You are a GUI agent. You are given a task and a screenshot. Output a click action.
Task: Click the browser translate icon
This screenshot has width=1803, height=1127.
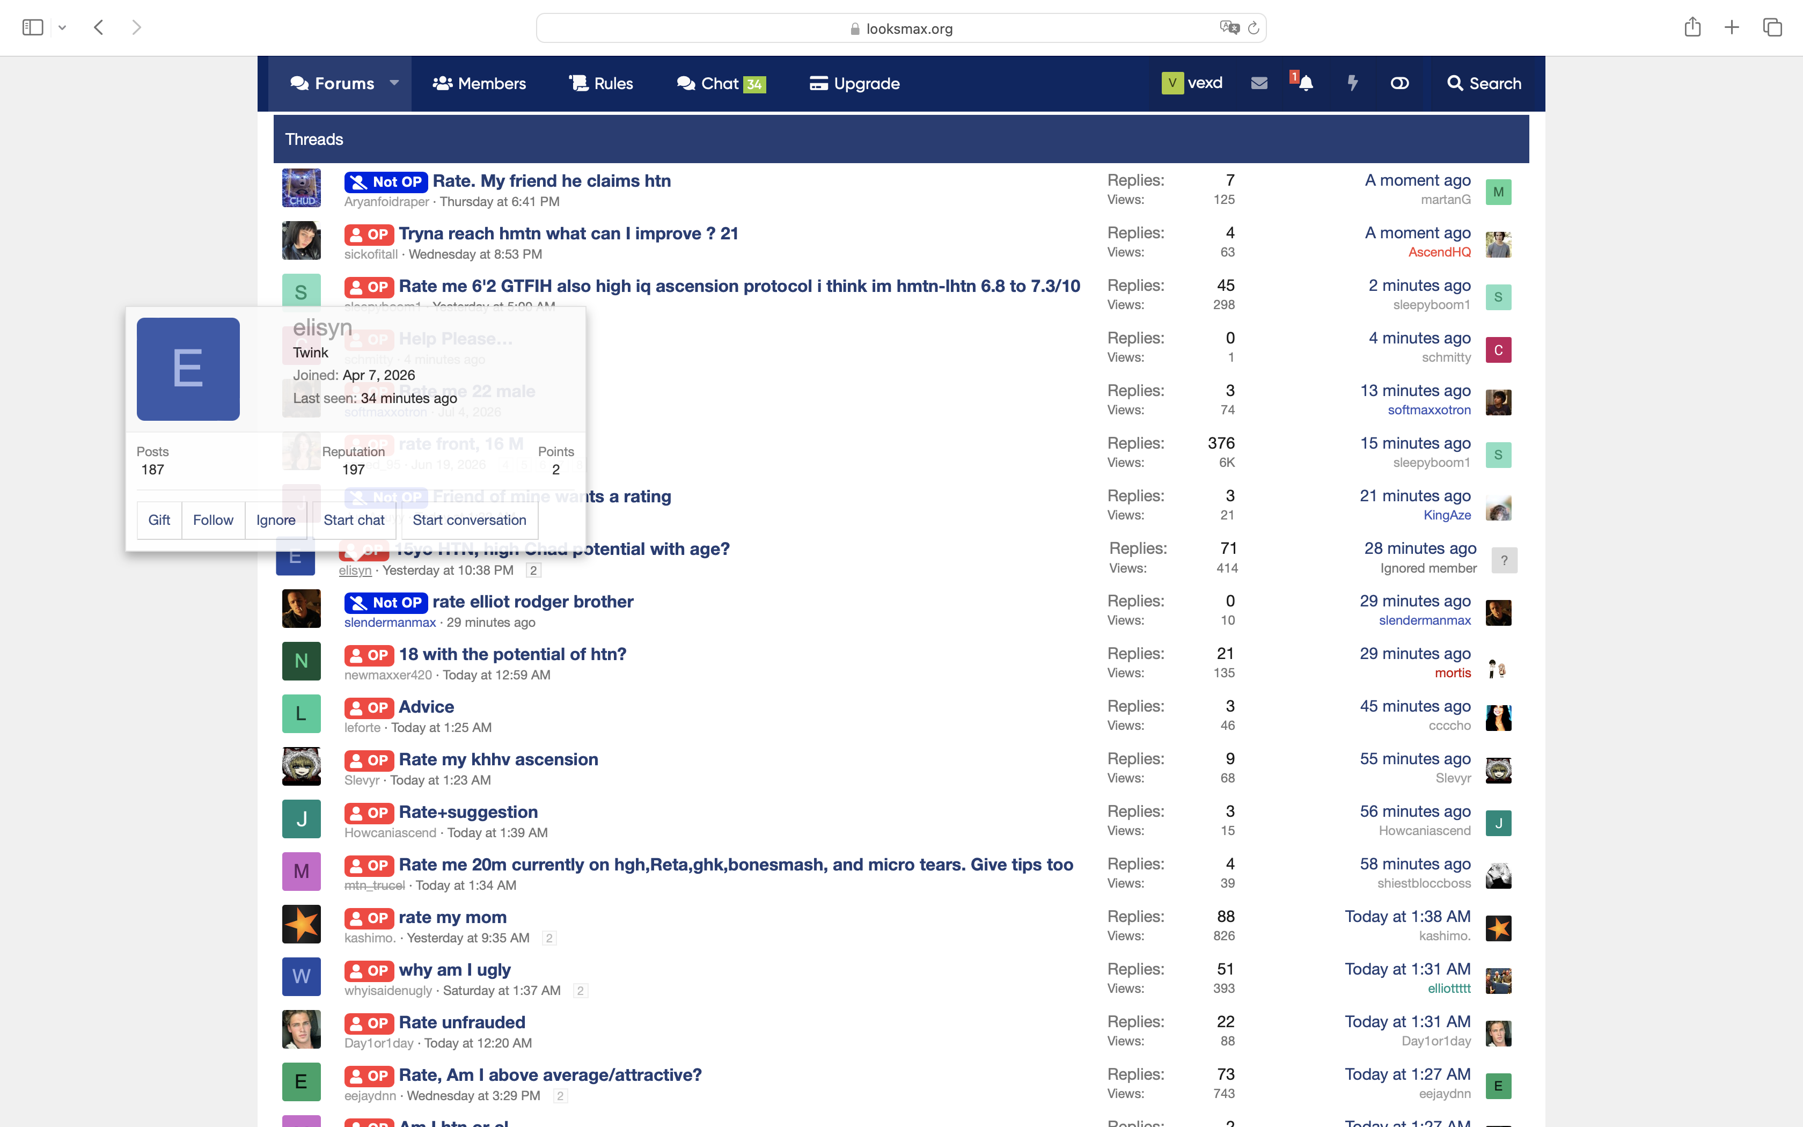[x=1229, y=27]
